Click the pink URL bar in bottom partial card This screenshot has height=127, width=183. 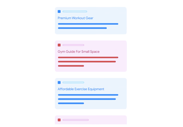(75, 120)
